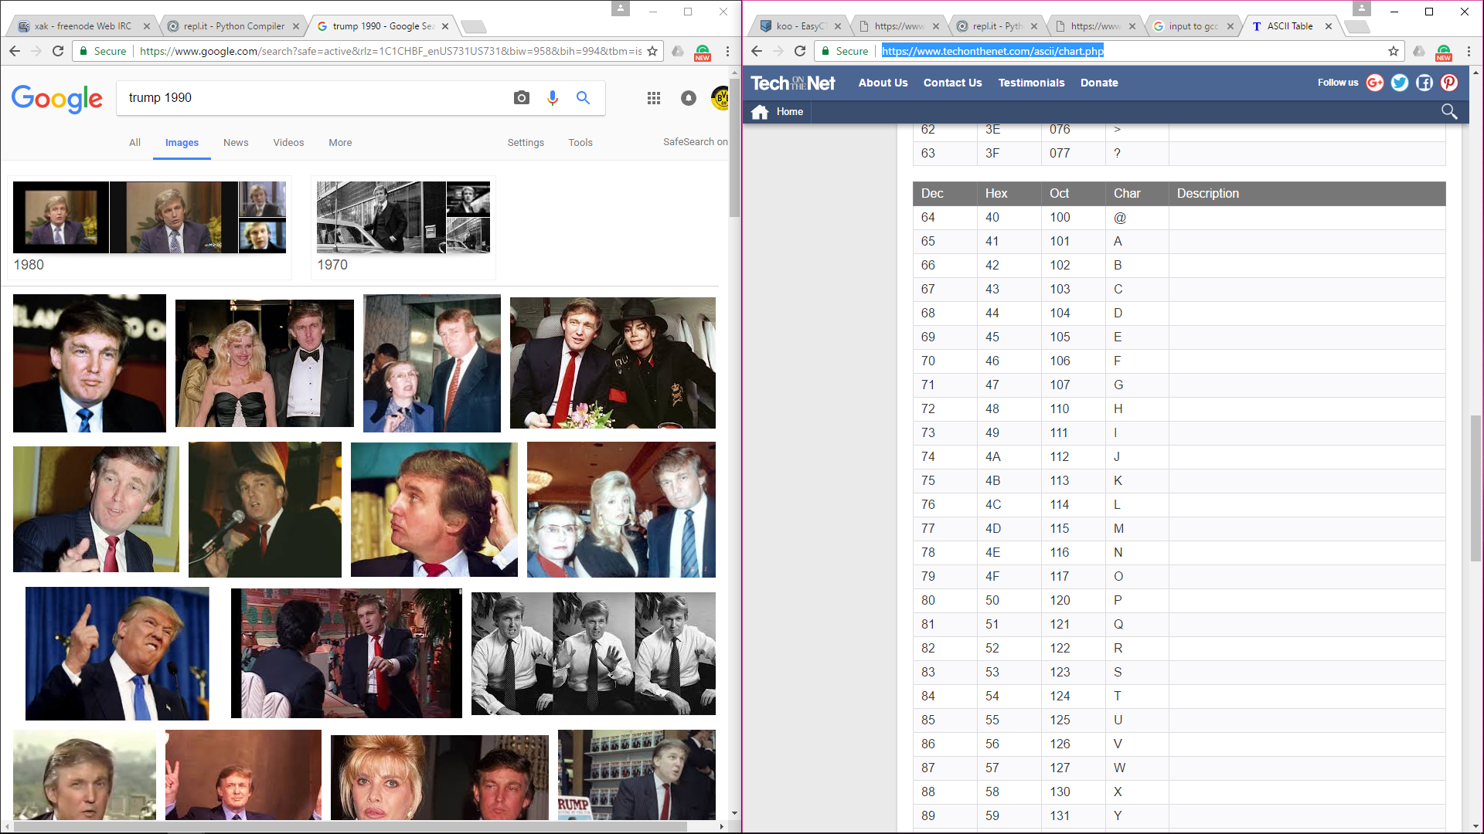Open Chrome menu in the left window
Image resolution: width=1484 pixels, height=834 pixels.
(727, 51)
